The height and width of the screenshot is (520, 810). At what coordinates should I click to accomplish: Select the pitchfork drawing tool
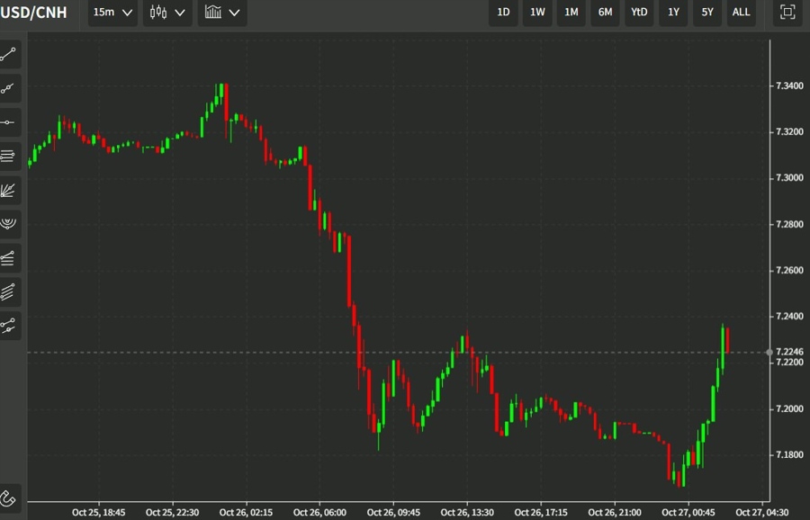pos(9,326)
